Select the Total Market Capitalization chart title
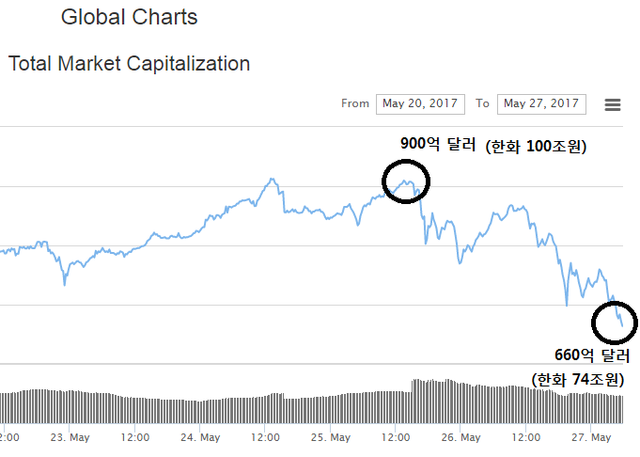 (129, 64)
